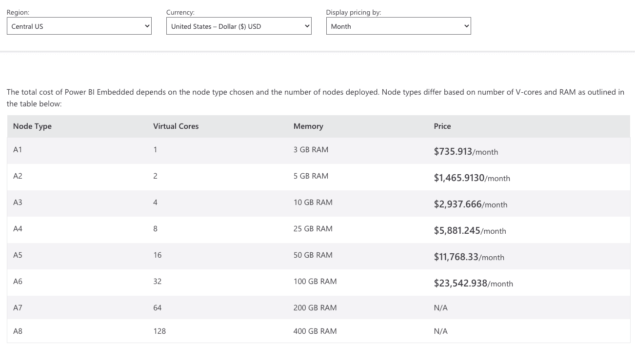The width and height of the screenshot is (635, 346).
Task: Open the Currency dropdown
Action: [x=238, y=26]
